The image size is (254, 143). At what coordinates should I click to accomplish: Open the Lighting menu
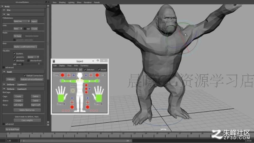(x=71, y=3)
